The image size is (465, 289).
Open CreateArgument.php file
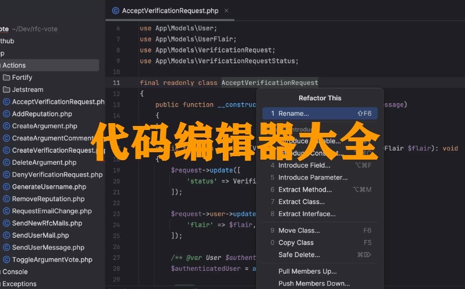coord(44,126)
